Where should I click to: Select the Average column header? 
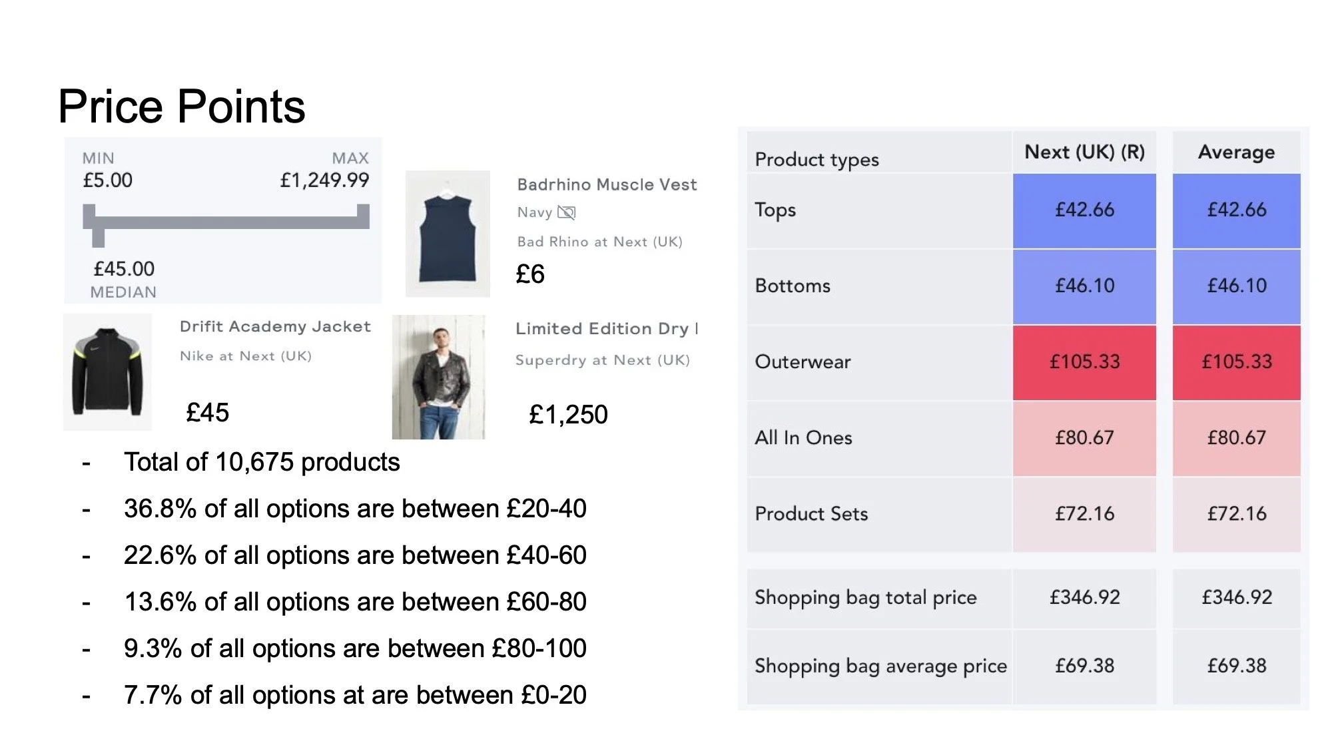(1236, 152)
